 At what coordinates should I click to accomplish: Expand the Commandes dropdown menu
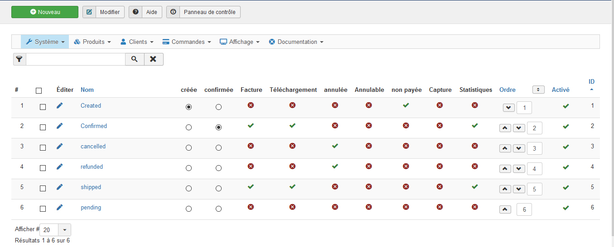tap(186, 42)
